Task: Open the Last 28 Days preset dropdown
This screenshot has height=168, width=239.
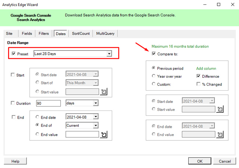Action: (x=109, y=54)
